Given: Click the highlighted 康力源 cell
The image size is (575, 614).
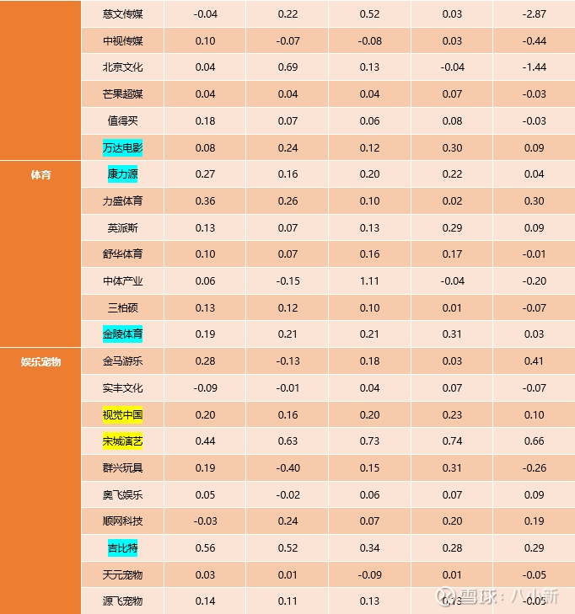Looking at the screenshot, I should [123, 174].
